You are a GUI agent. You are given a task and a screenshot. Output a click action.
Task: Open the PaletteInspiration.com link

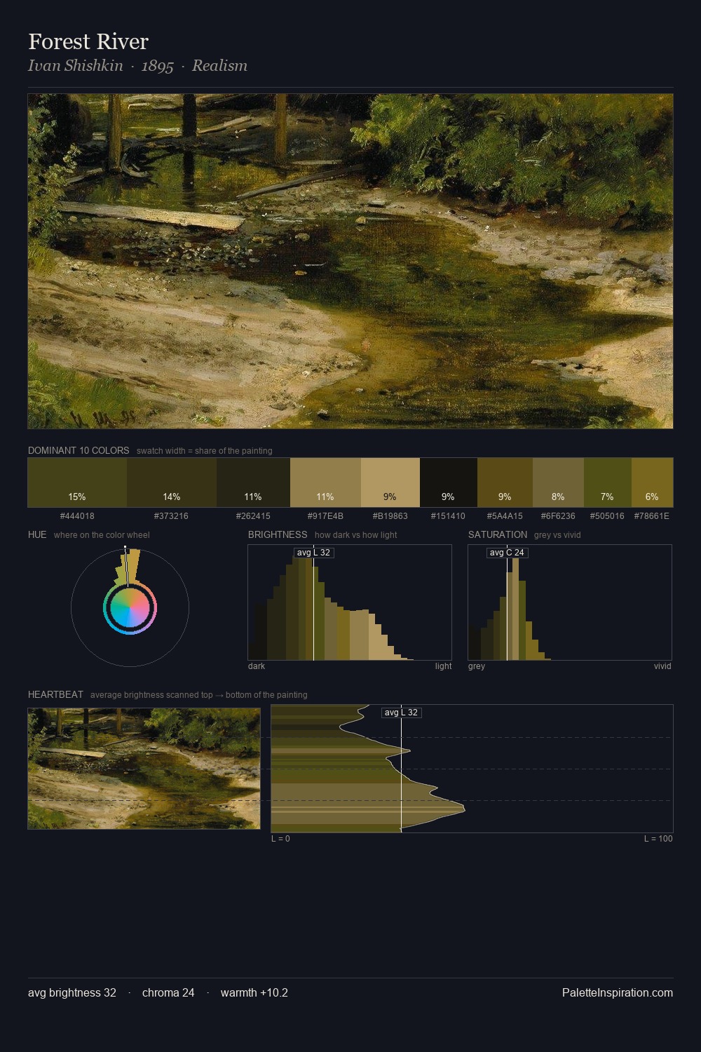pos(618,993)
